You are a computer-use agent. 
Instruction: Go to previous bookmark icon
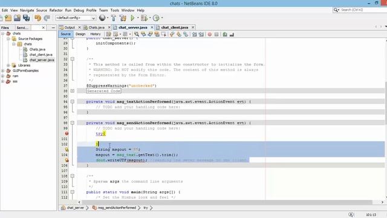click(172, 35)
